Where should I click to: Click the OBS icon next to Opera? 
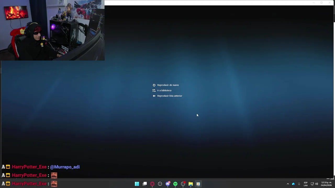160,184
